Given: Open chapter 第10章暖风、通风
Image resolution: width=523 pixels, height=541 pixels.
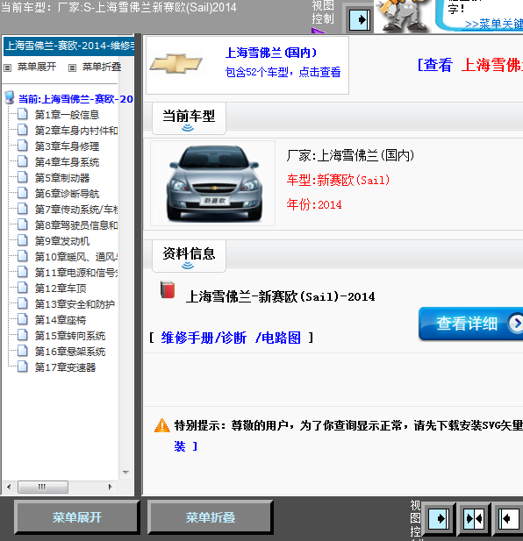Looking at the screenshot, I should (76, 257).
